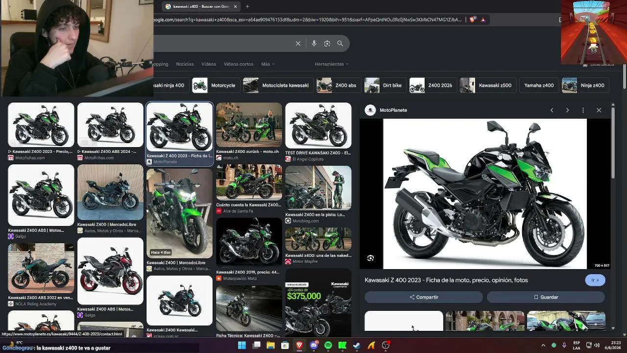Show previous image in preview panel

point(552,110)
